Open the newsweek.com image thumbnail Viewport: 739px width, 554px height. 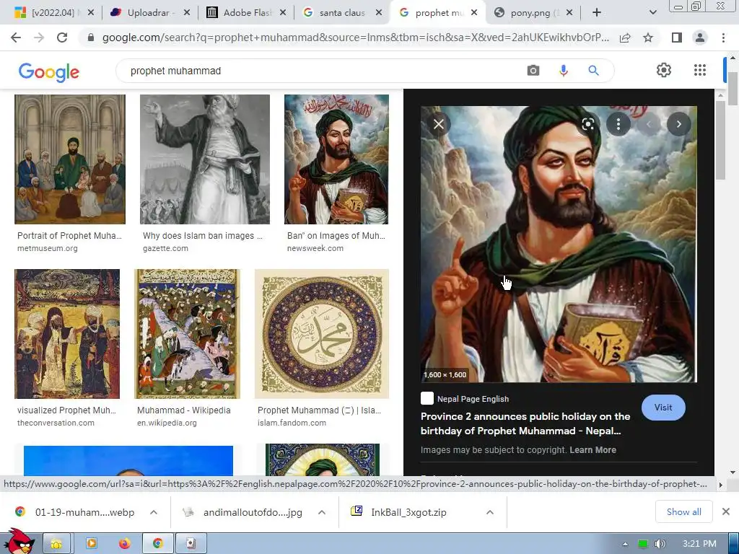click(x=336, y=159)
